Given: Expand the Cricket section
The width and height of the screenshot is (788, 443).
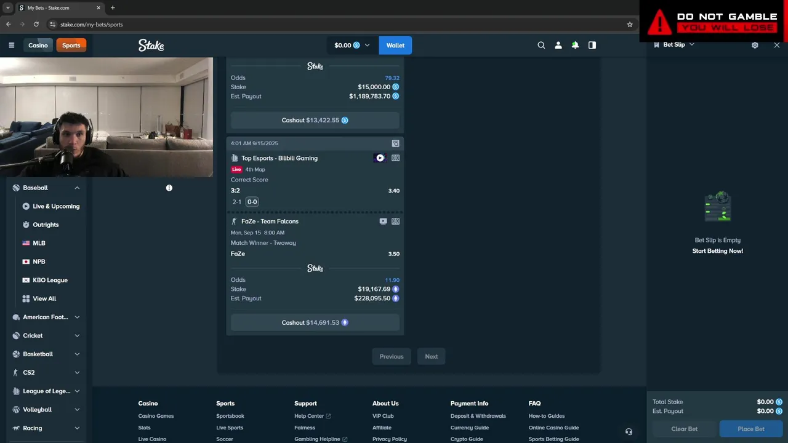Looking at the screenshot, I should 77,335.
